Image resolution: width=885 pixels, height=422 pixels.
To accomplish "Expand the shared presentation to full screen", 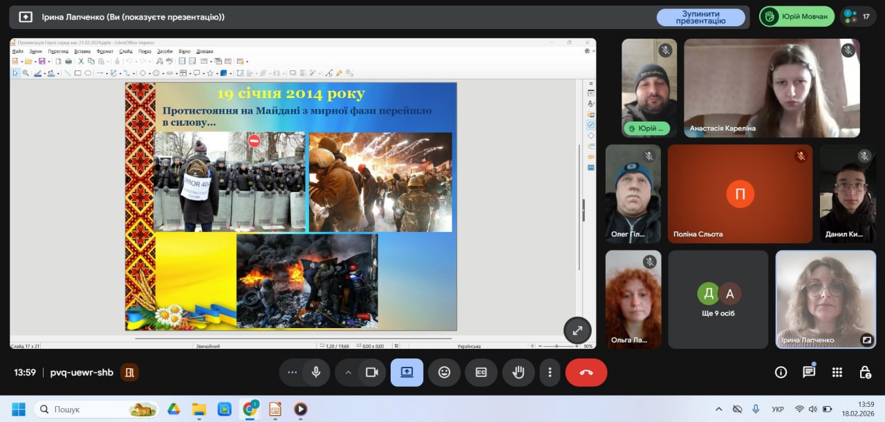I will (x=577, y=330).
